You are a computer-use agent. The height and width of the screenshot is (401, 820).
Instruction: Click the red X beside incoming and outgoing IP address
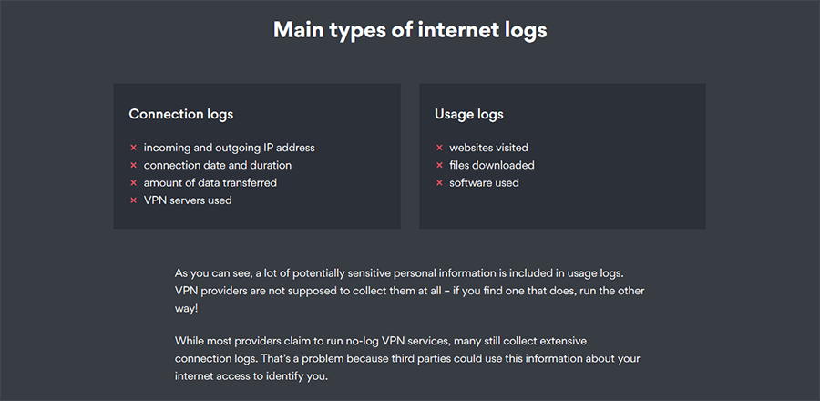(x=133, y=148)
